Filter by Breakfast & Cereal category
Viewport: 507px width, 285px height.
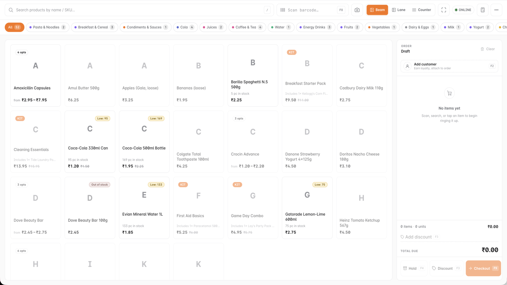point(94,27)
